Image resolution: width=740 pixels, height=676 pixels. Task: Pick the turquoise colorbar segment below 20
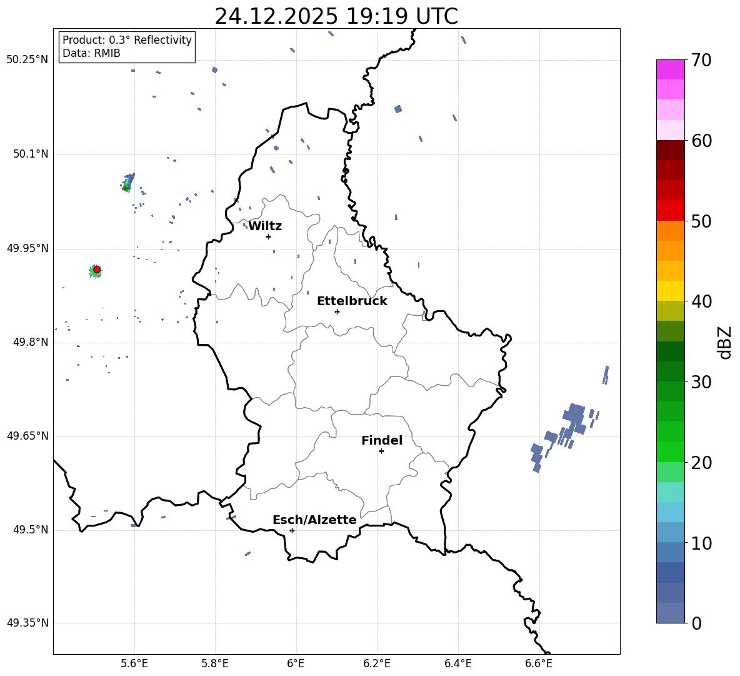coord(671,492)
